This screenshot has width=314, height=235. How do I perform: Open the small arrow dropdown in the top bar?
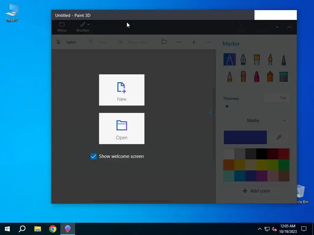[x=277, y=27]
